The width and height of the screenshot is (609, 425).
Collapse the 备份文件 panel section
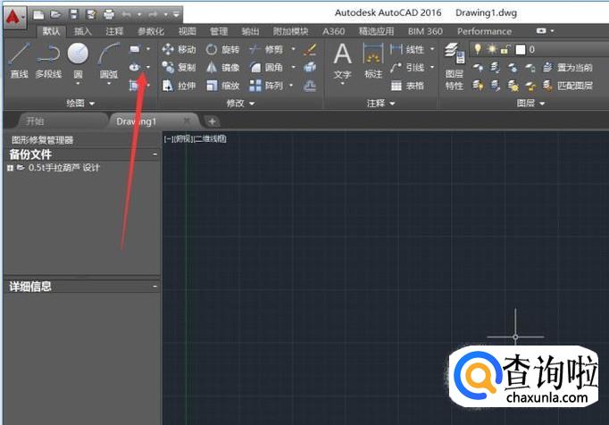click(x=154, y=154)
